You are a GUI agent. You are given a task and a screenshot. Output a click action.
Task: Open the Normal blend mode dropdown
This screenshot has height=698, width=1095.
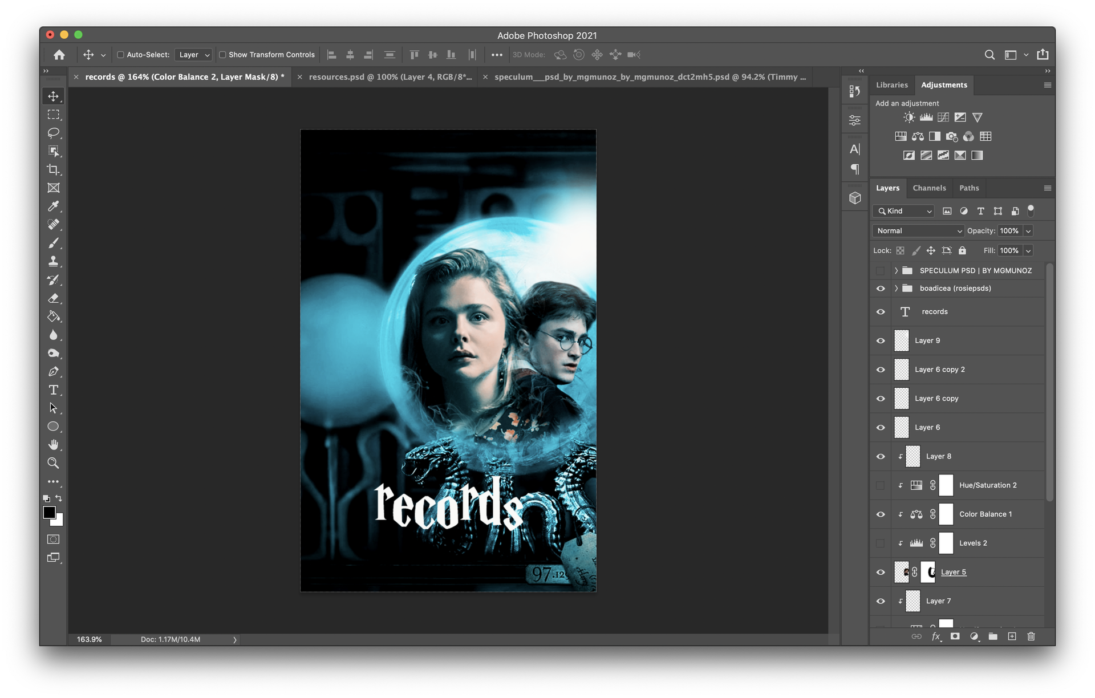click(x=918, y=230)
